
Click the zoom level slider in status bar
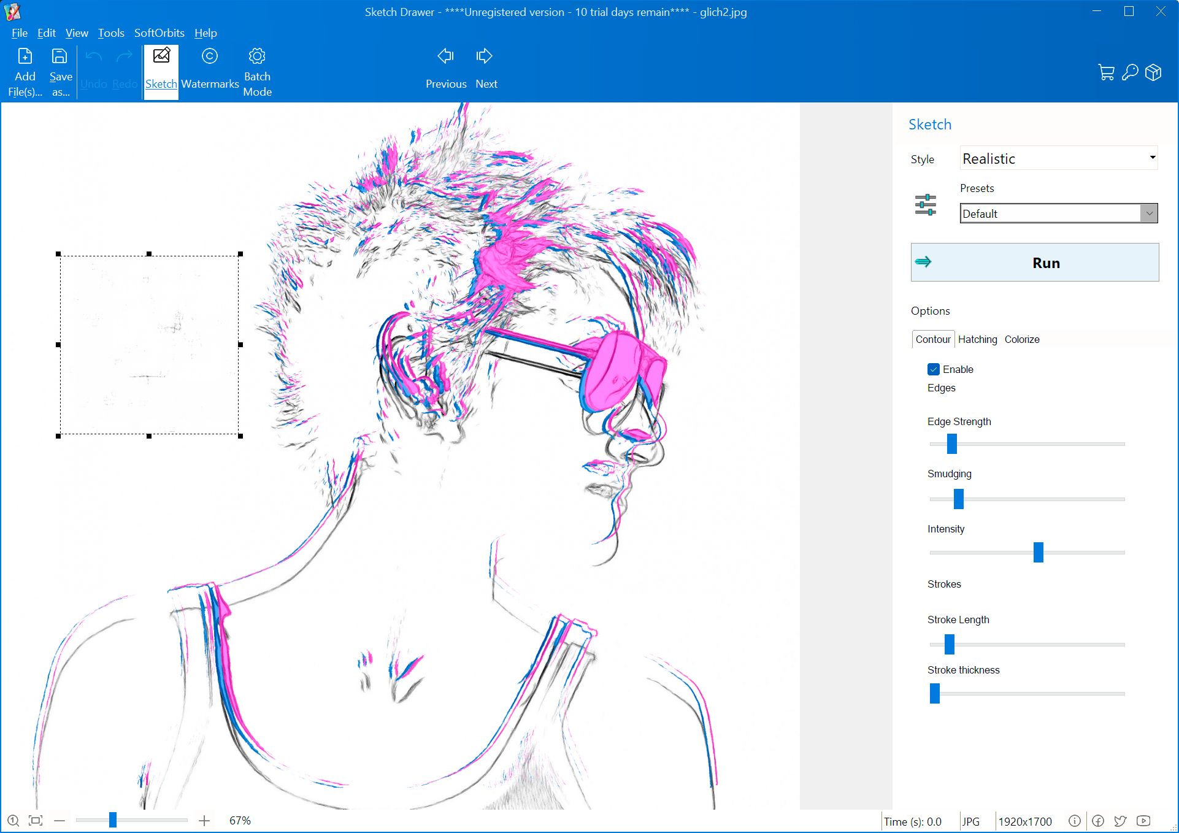pyautogui.click(x=131, y=820)
